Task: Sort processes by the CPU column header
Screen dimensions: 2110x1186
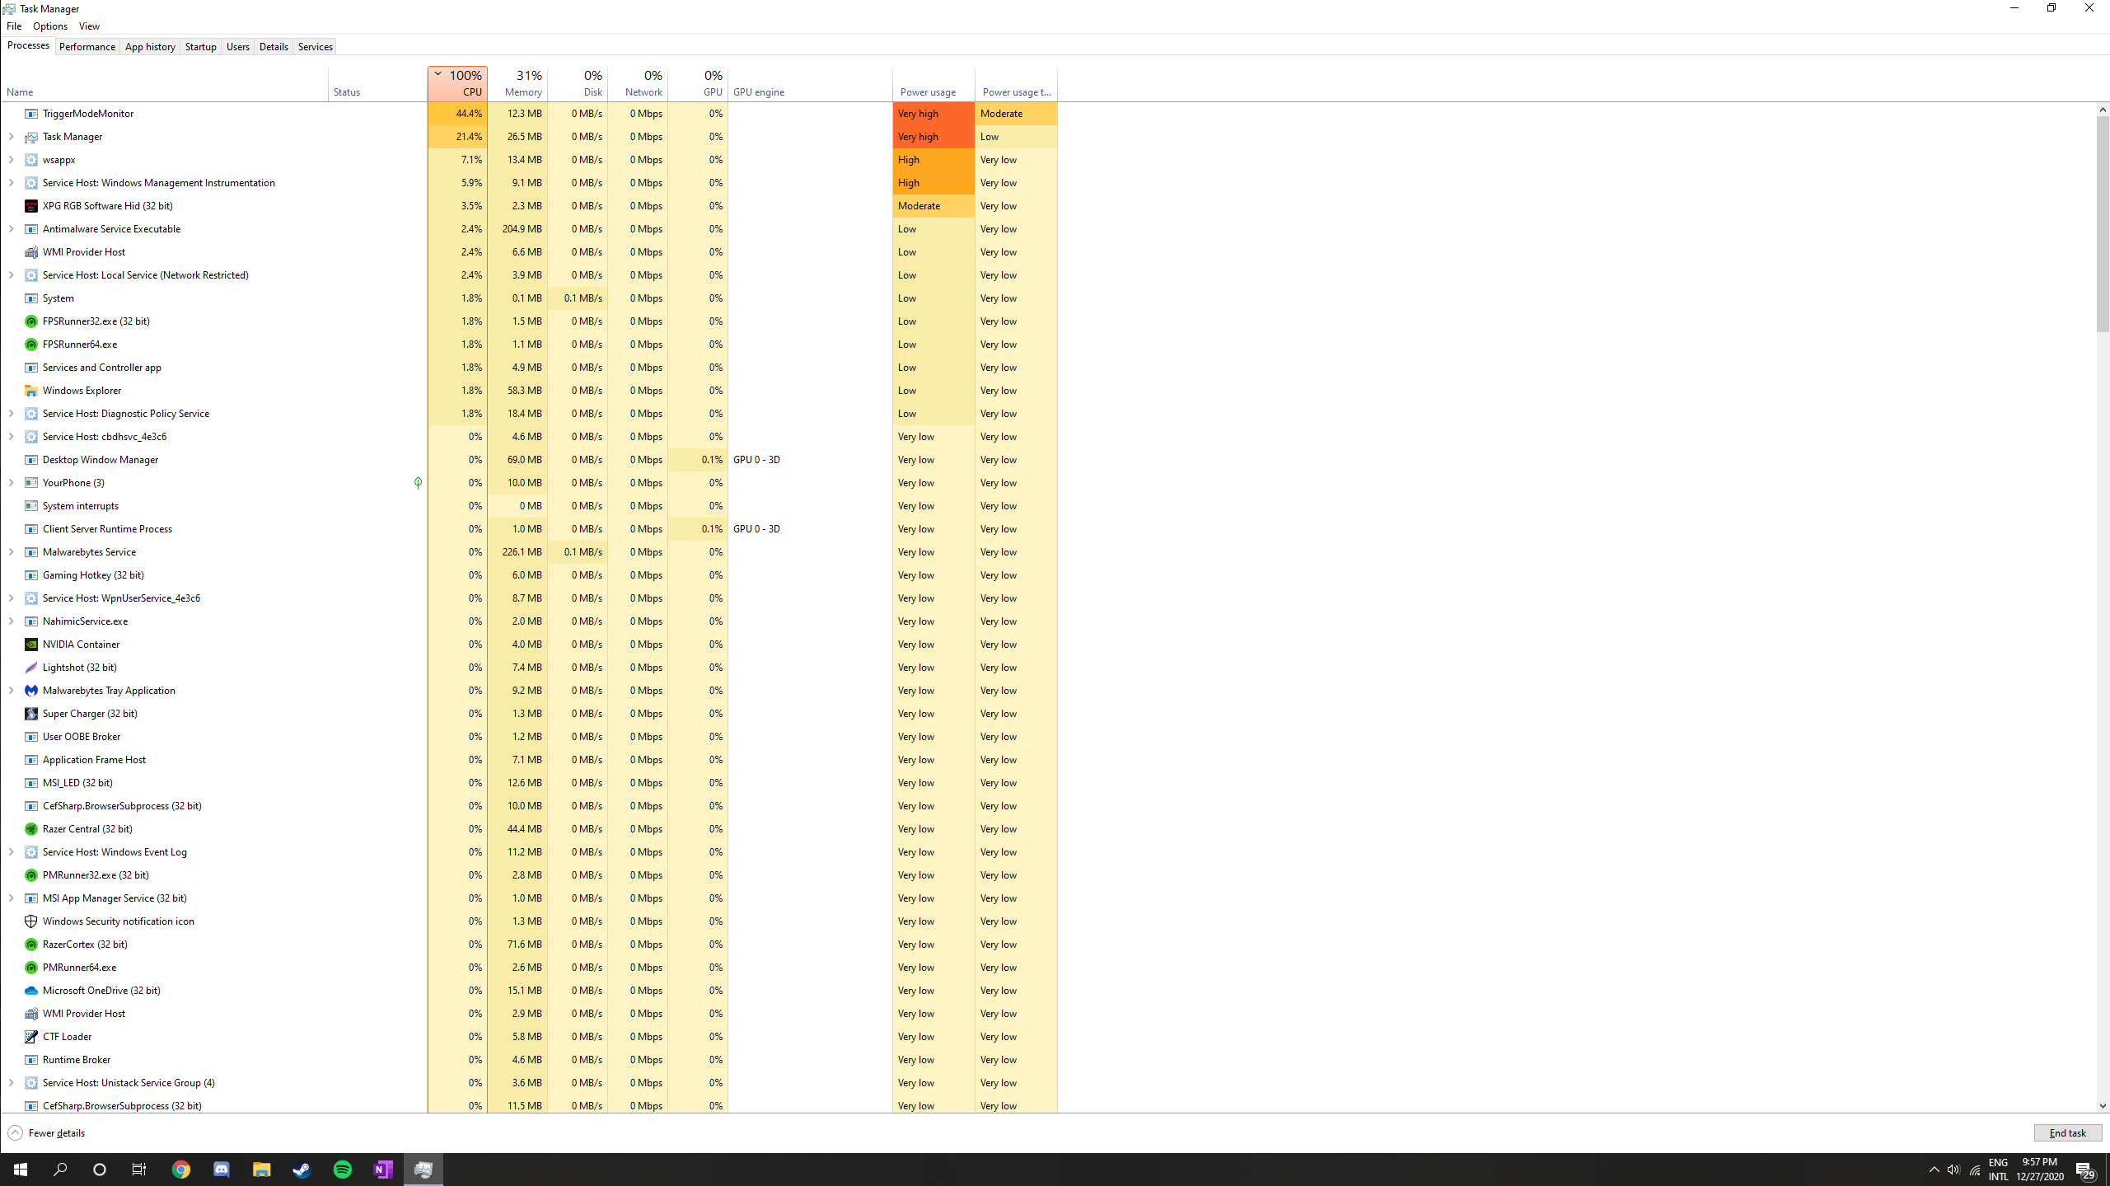Action: click(x=457, y=84)
